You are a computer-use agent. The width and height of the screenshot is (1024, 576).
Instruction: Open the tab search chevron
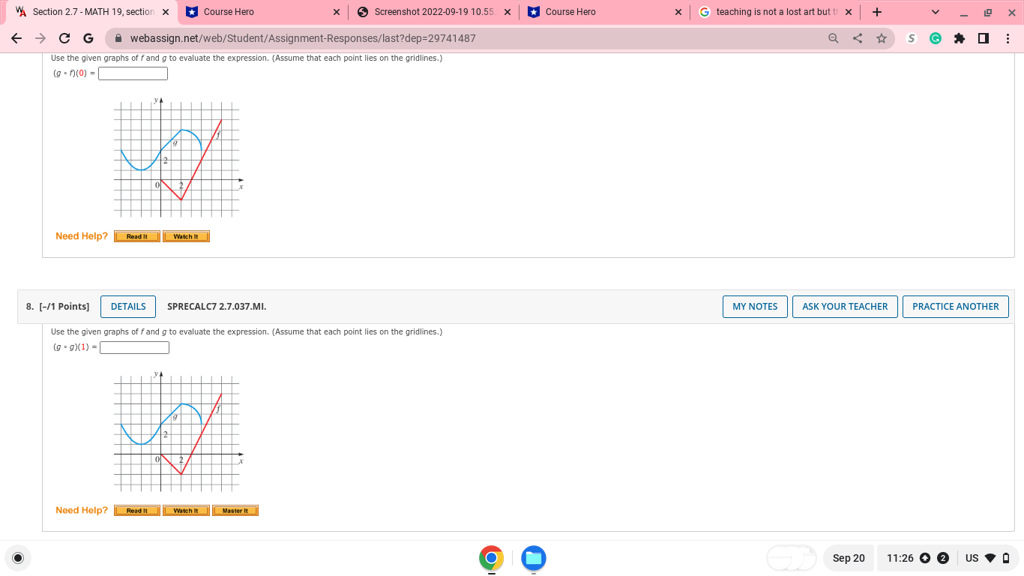click(x=934, y=12)
